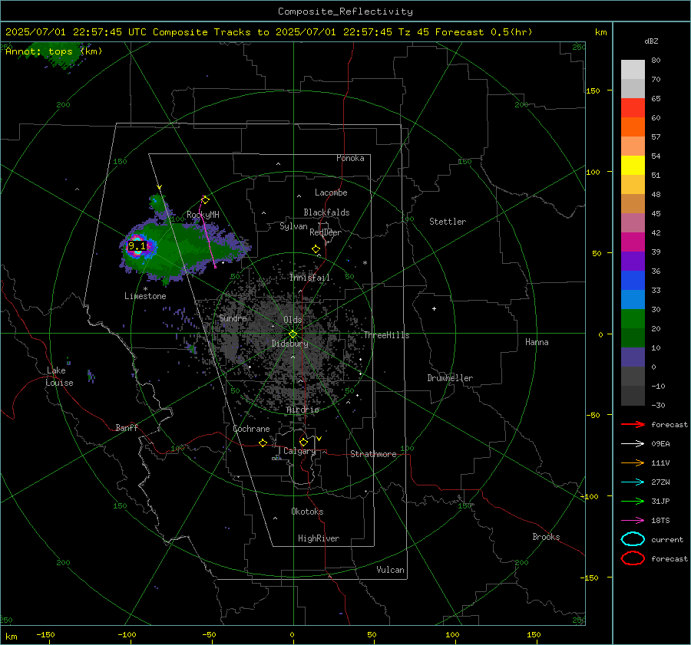Viewport: 691px width, 645px height.
Task: Click the Olds city label
Action: pos(293,320)
